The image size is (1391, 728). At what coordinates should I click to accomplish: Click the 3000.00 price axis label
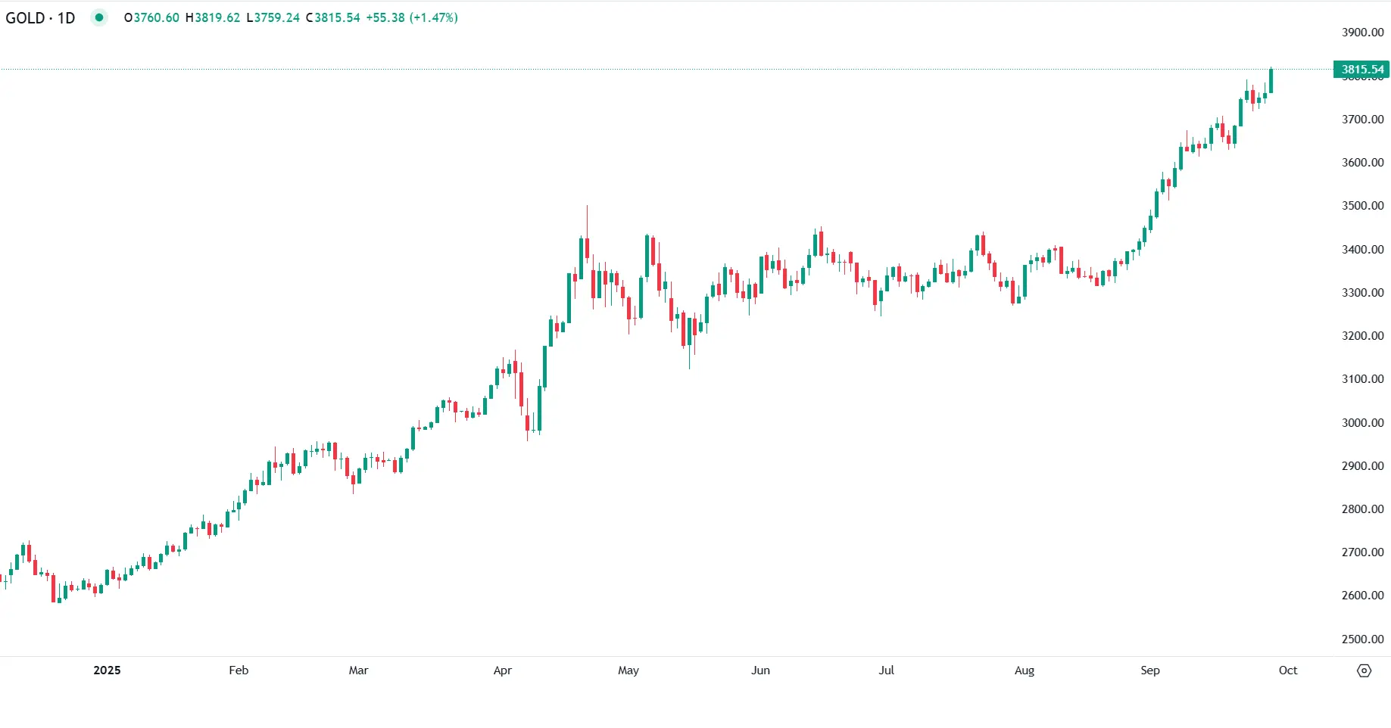pyautogui.click(x=1362, y=423)
